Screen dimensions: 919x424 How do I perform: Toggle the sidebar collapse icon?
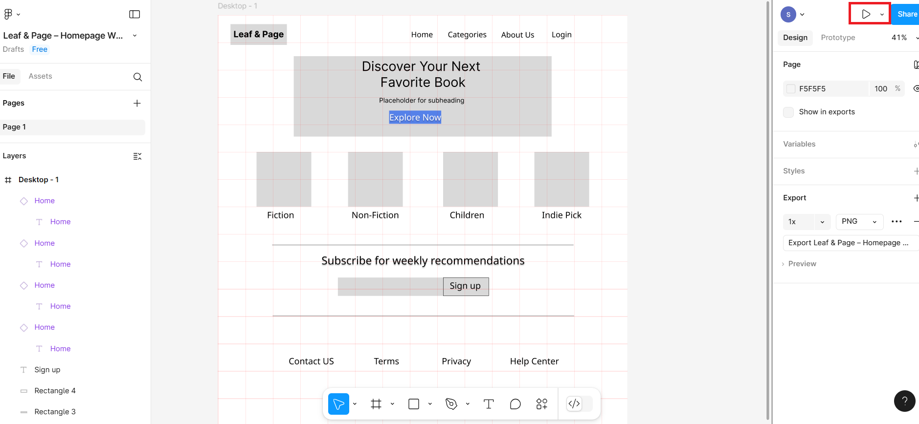(x=134, y=14)
